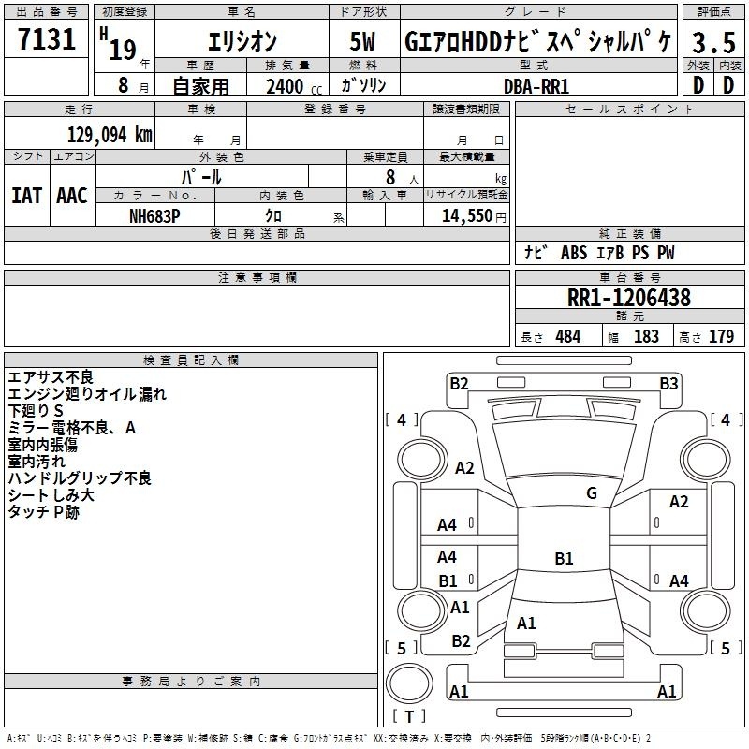Select the A2 mark on the right front door

click(x=679, y=502)
